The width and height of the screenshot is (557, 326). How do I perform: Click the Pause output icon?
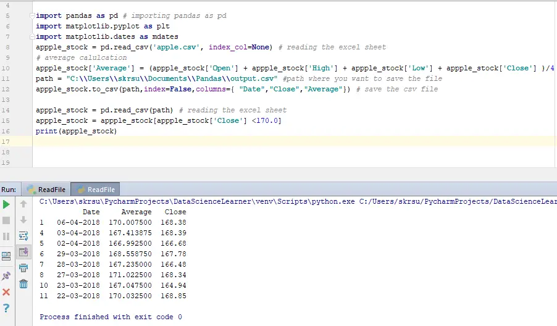(6, 236)
